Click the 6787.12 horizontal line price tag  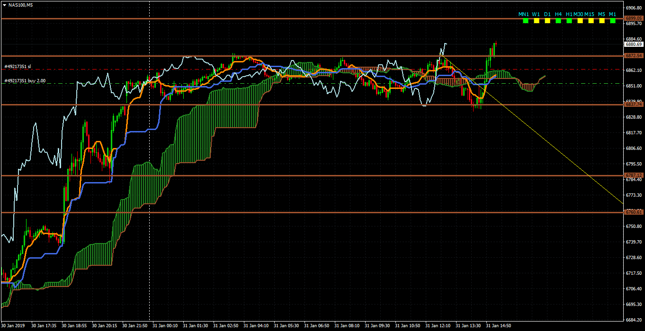[633, 175]
